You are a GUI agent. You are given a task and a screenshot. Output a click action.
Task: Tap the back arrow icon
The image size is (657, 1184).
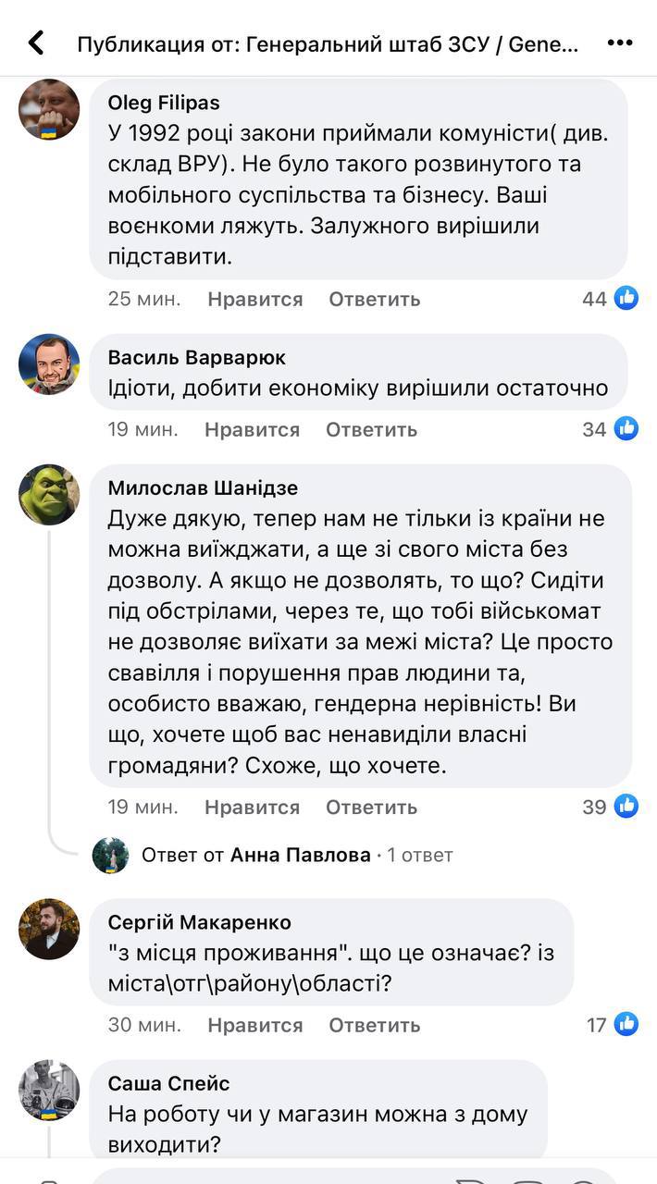[x=36, y=43]
